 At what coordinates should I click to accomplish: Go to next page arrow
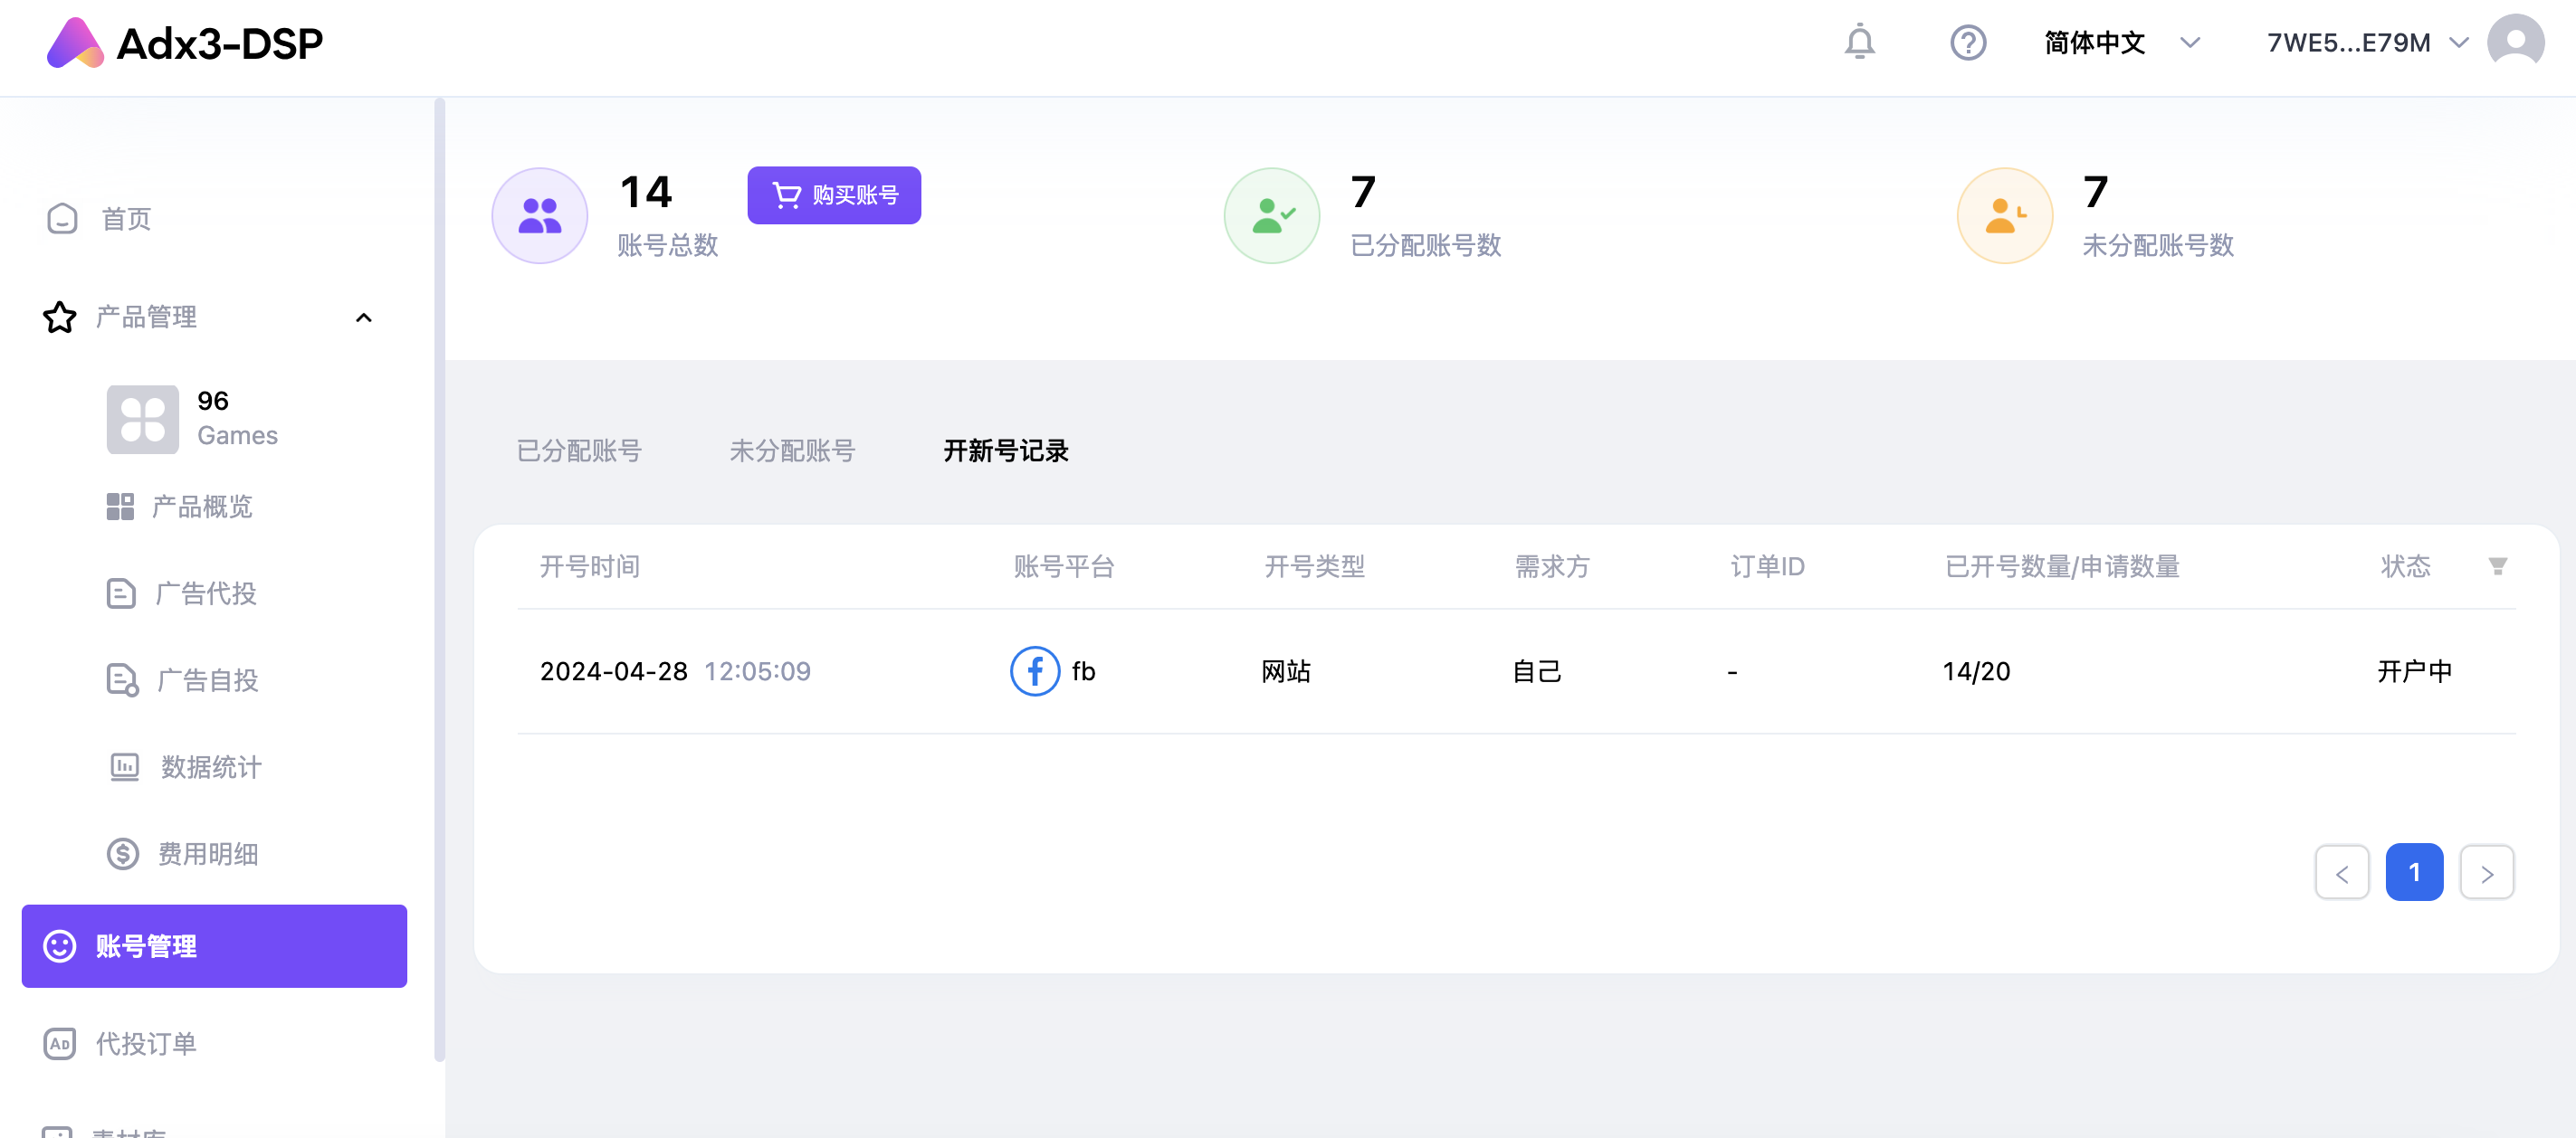(2486, 873)
